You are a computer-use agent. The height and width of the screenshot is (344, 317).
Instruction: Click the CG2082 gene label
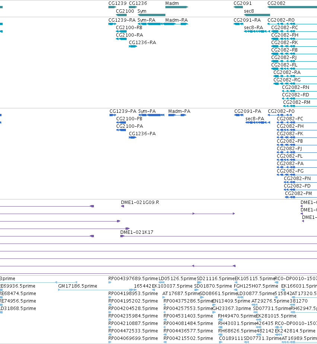276,3
